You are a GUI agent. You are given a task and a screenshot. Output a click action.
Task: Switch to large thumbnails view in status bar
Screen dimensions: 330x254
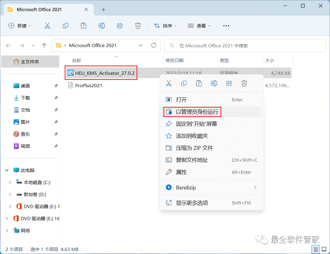pyautogui.click(x=324, y=249)
